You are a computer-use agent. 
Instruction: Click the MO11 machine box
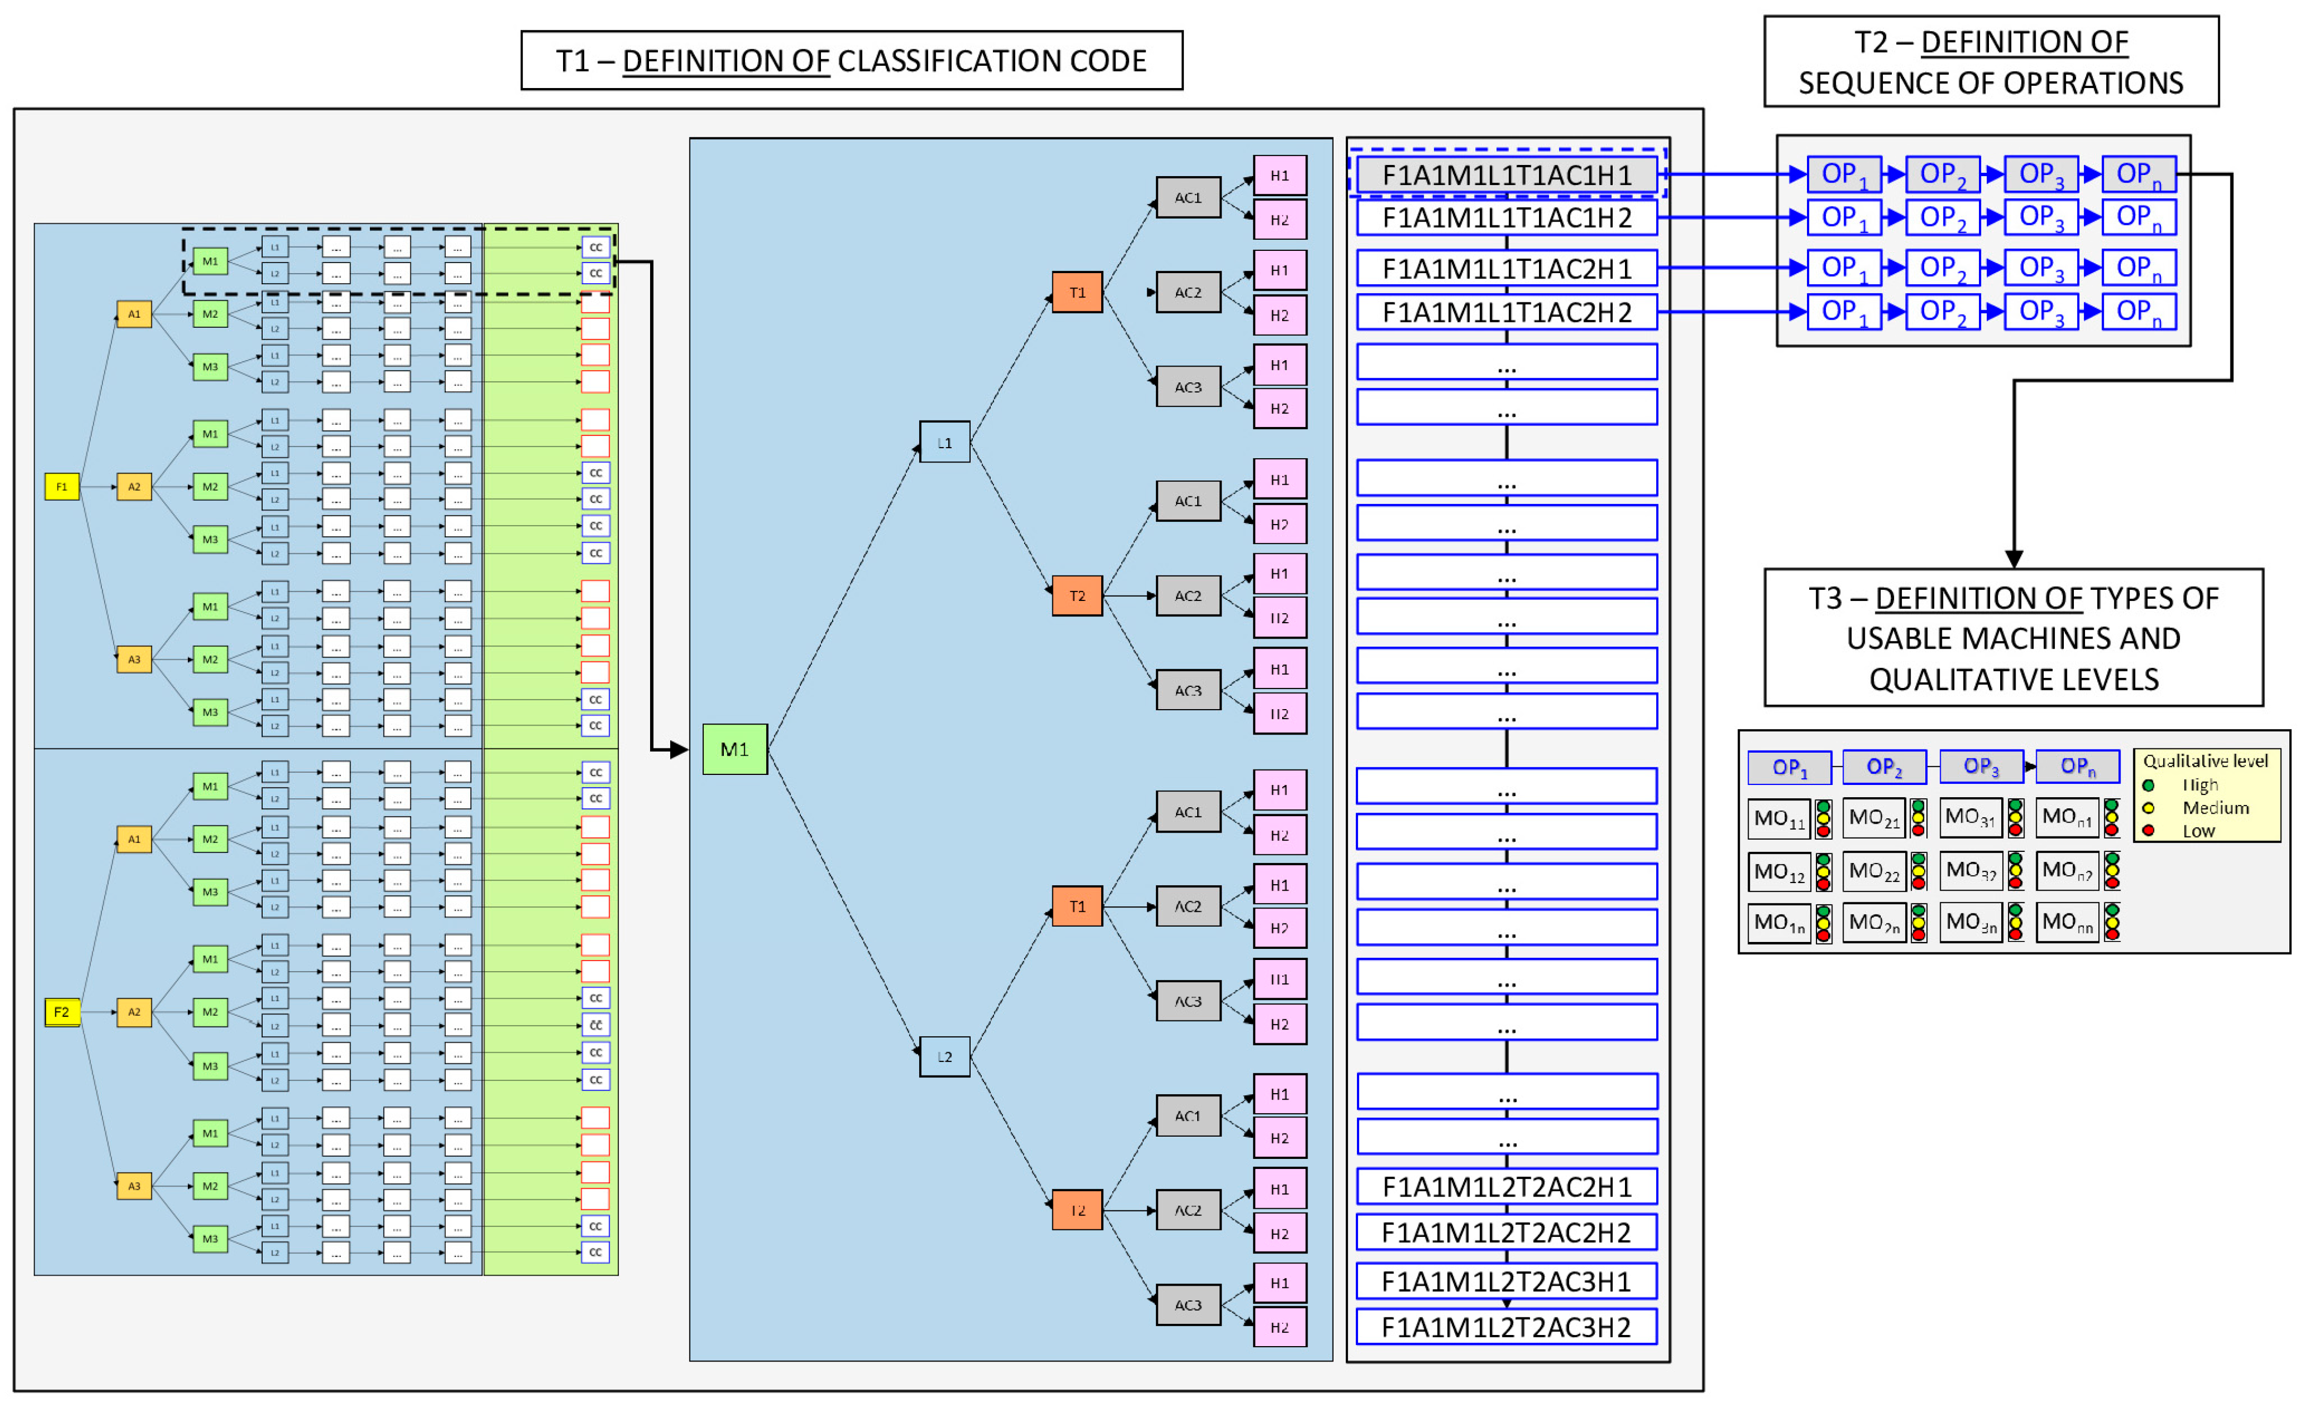pyautogui.click(x=1779, y=818)
